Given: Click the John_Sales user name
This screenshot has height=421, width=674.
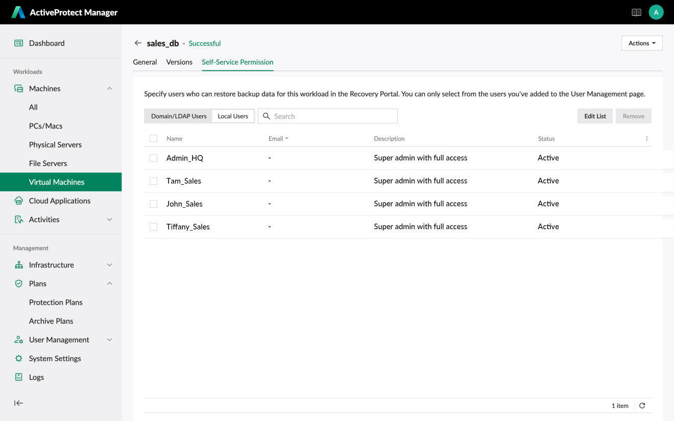Looking at the screenshot, I should pos(184,204).
